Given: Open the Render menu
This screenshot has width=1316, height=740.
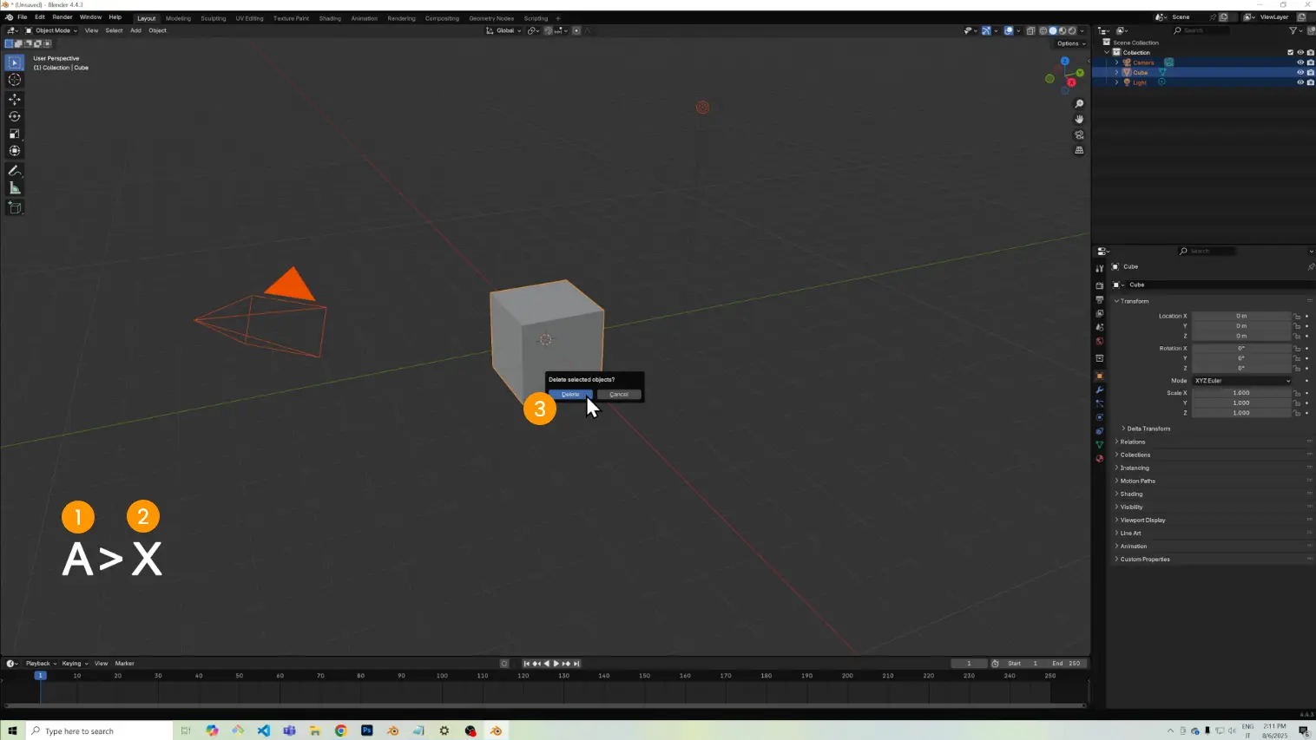Looking at the screenshot, I should tap(63, 17).
